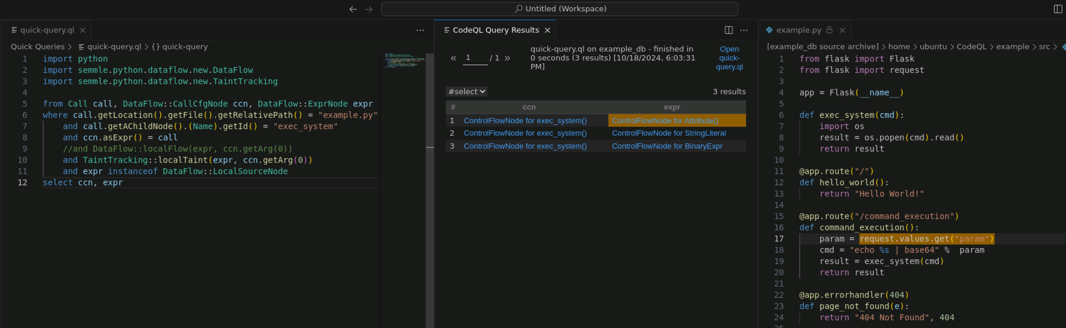1066x328 pixels.
Task: Split the CodeQL results editor
Action: (729, 30)
